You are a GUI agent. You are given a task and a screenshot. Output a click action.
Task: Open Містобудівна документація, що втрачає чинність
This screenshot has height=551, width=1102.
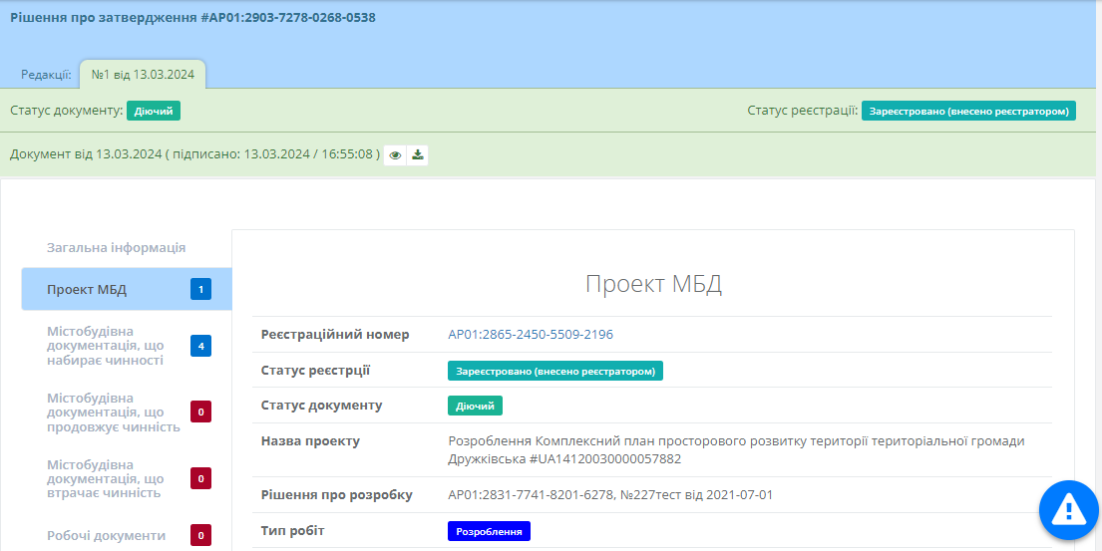tap(105, 478)
